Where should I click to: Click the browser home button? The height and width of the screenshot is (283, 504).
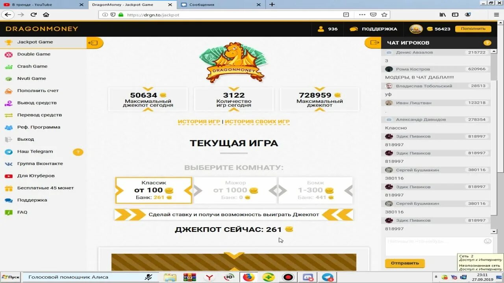[46, 15]
